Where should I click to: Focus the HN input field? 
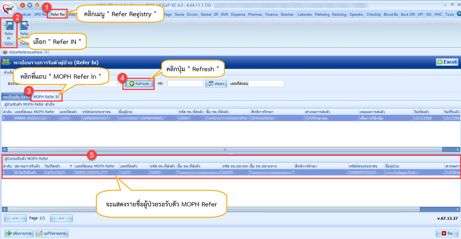point(185,84)
